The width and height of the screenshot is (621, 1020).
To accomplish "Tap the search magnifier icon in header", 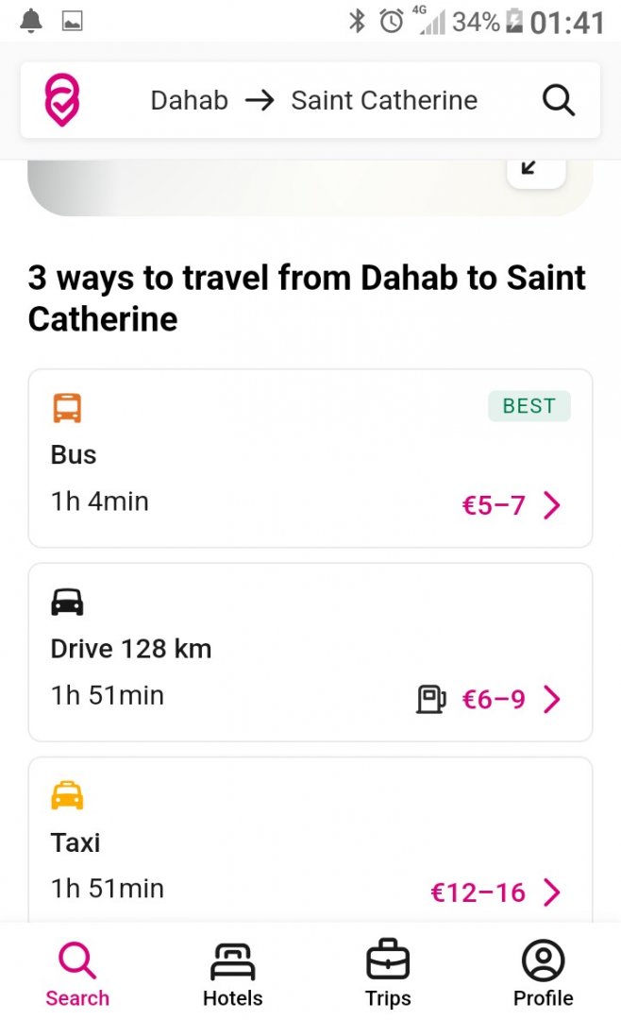I will tap(558, 100).
